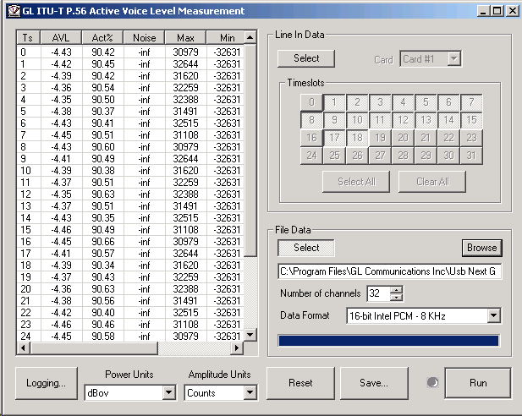Click Act% value 90.34 in row 18
Screen dimensions: 522x416
[x=103, y=265]
